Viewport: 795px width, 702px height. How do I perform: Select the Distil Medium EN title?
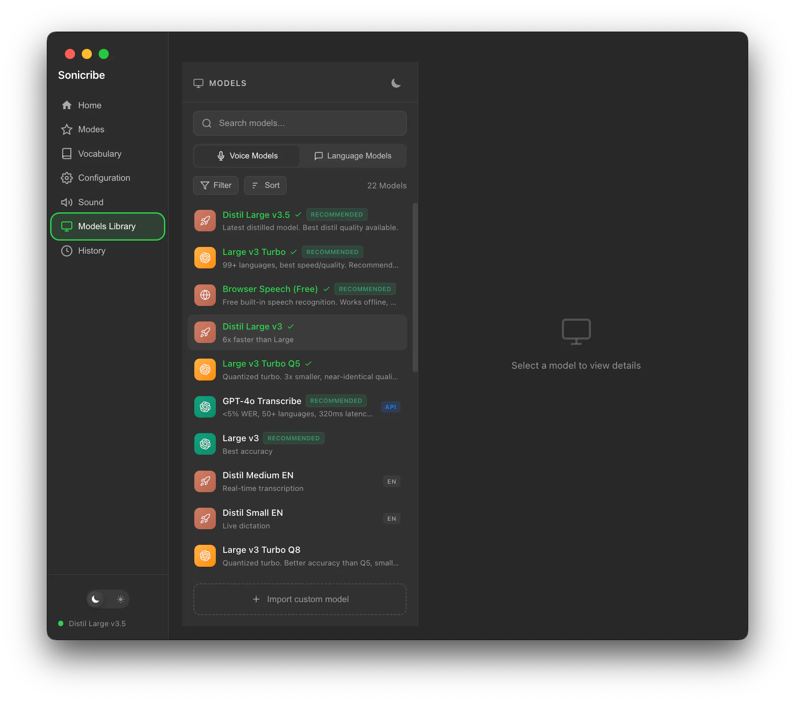[x=258, y=475]
